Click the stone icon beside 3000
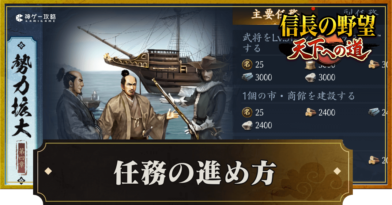The height and width of the screenshot is (205, 392). pyautogui.click(x=311, y=77)
